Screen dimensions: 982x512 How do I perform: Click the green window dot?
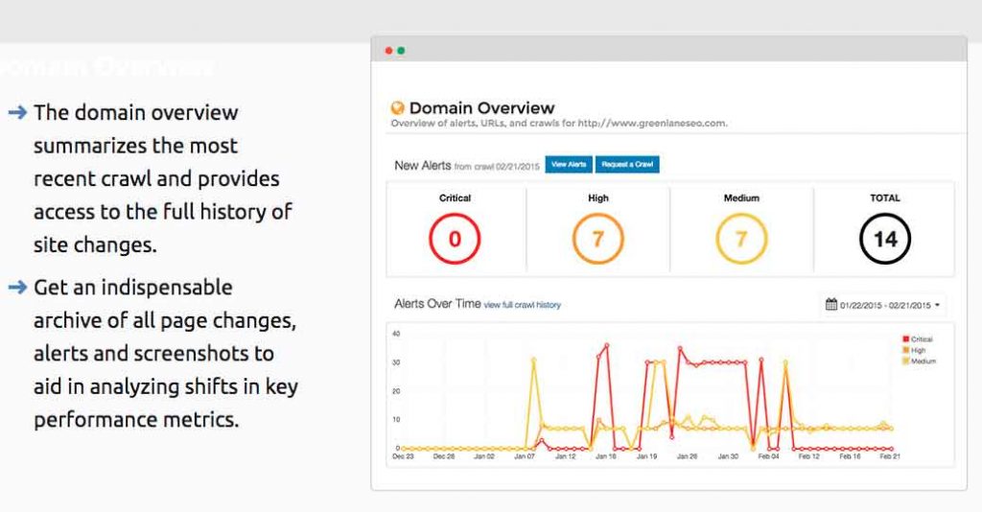(x=401, y=50)
